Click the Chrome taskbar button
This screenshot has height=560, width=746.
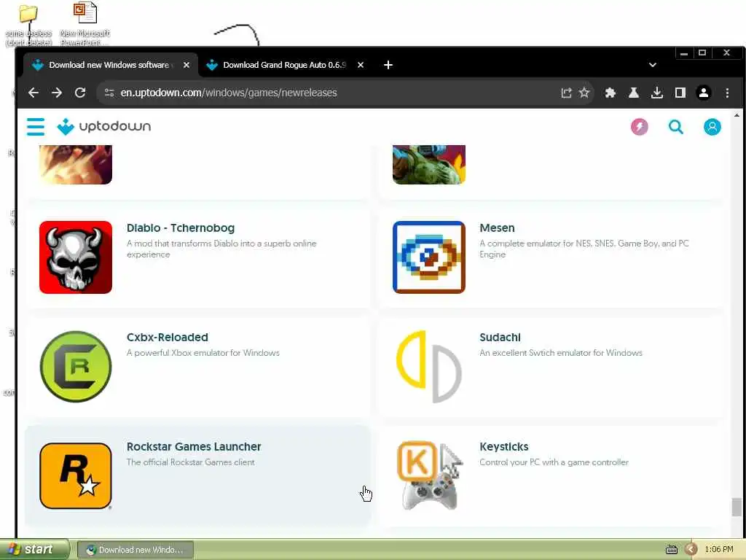tap(136, 550)
